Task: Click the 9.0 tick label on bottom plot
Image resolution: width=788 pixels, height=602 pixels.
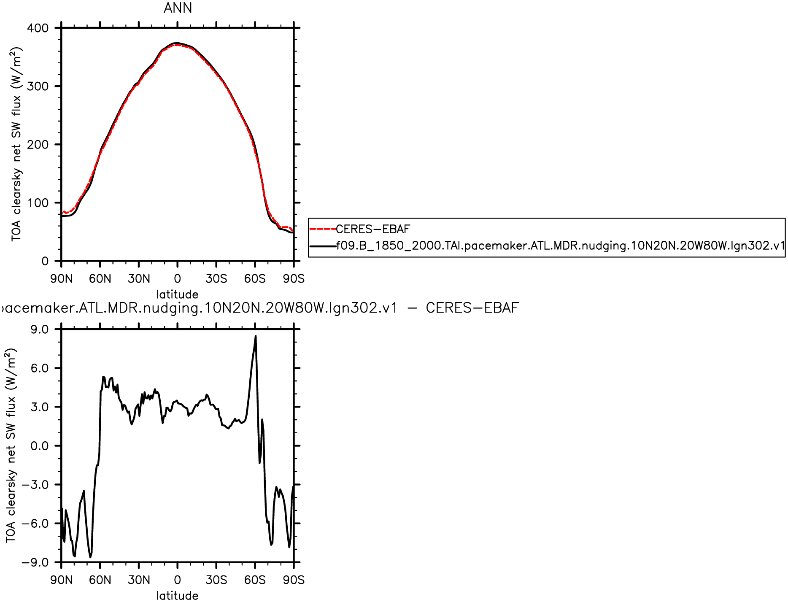Action: [x=39, y=329]
